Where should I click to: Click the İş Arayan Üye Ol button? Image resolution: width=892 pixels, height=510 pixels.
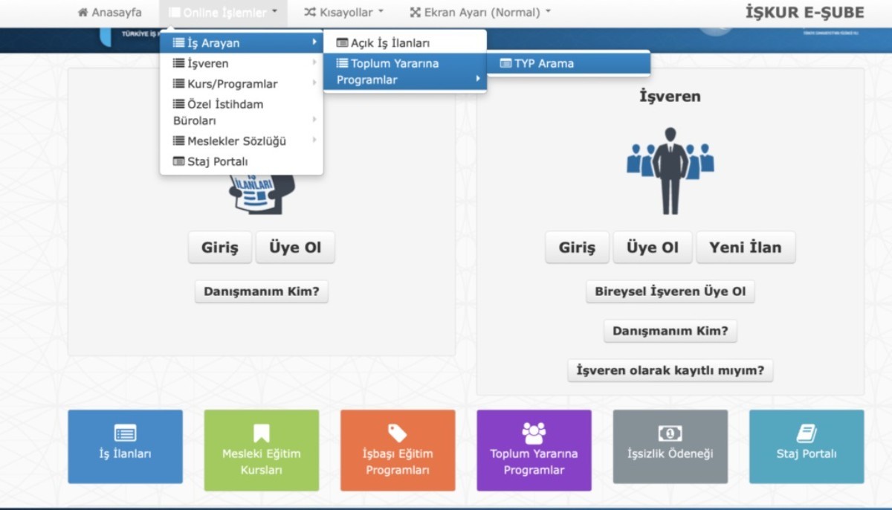coord(295,248)
